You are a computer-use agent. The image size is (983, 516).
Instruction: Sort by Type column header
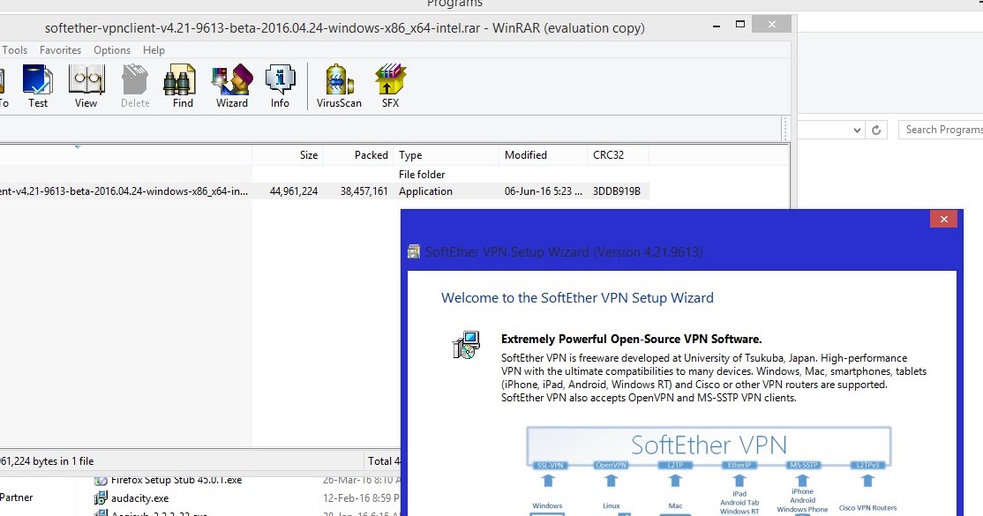[446, 155]
